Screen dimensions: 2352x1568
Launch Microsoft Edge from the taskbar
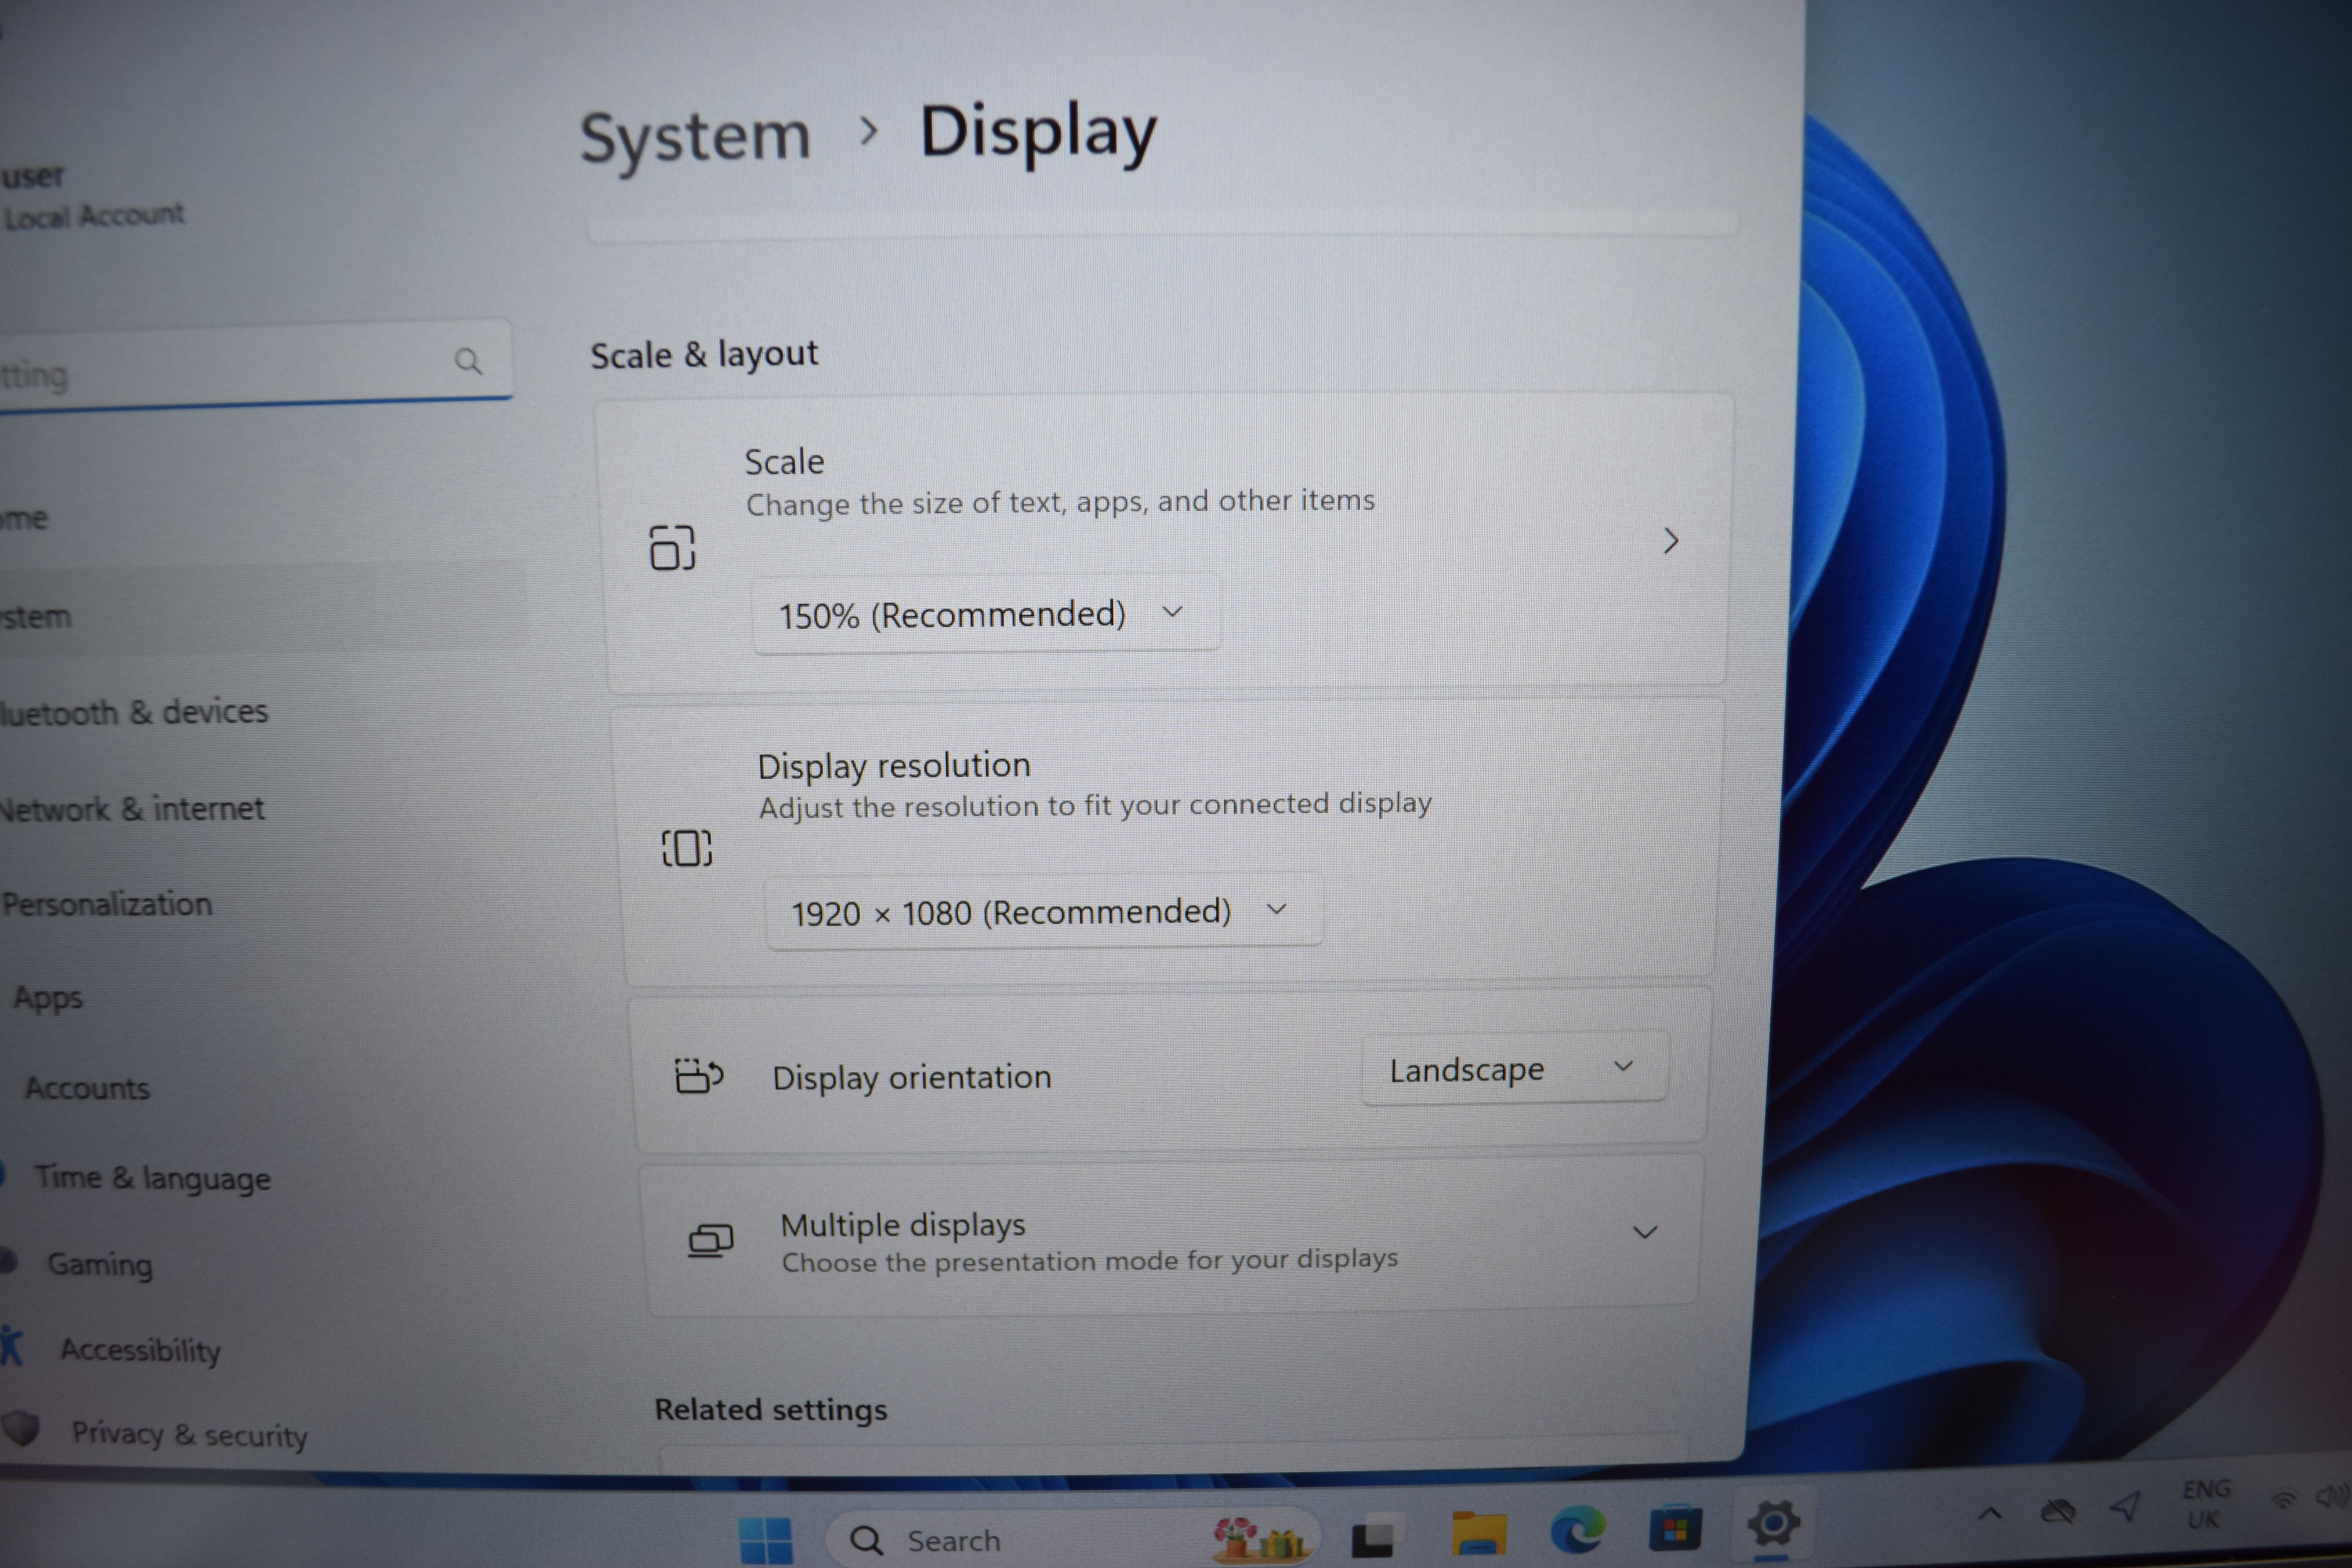click(x=1578, y=1529)
